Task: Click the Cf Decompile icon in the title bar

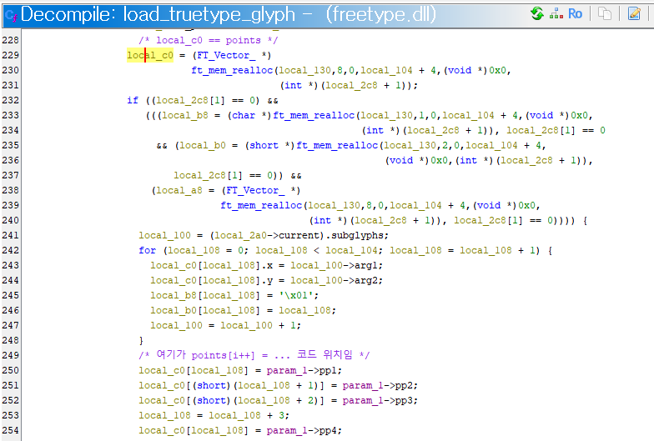Action: pos(9,15)
